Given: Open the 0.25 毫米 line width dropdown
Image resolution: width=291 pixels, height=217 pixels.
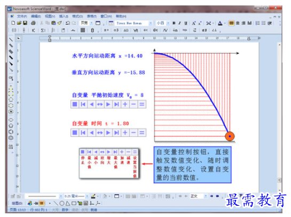Looking at the screenshot, I should [87, 196].
